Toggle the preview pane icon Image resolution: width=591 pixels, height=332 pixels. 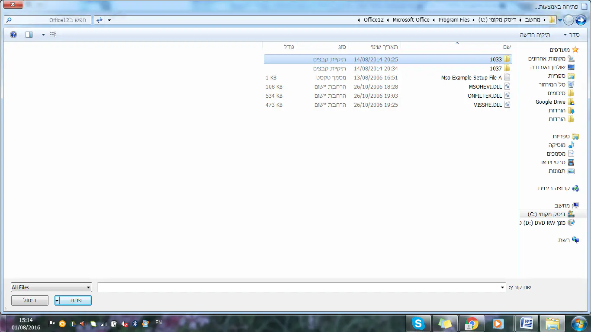29,35
